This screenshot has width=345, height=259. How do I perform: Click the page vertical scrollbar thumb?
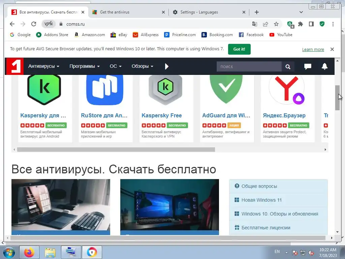tap(338, 98)
